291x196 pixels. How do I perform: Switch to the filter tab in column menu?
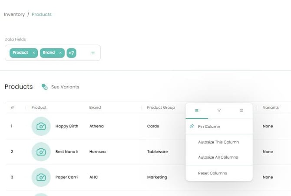tap(219, 111)
